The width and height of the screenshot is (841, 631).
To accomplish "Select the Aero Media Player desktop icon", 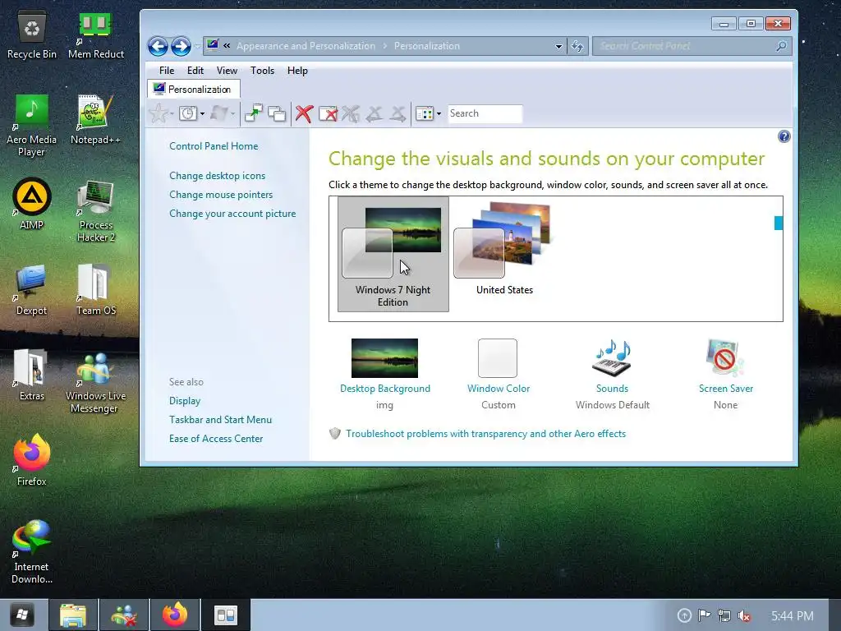I will coord(32,126).
